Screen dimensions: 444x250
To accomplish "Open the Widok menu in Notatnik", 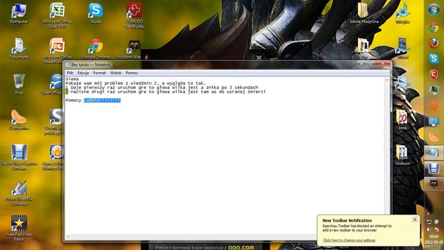I will pos(116,73).
